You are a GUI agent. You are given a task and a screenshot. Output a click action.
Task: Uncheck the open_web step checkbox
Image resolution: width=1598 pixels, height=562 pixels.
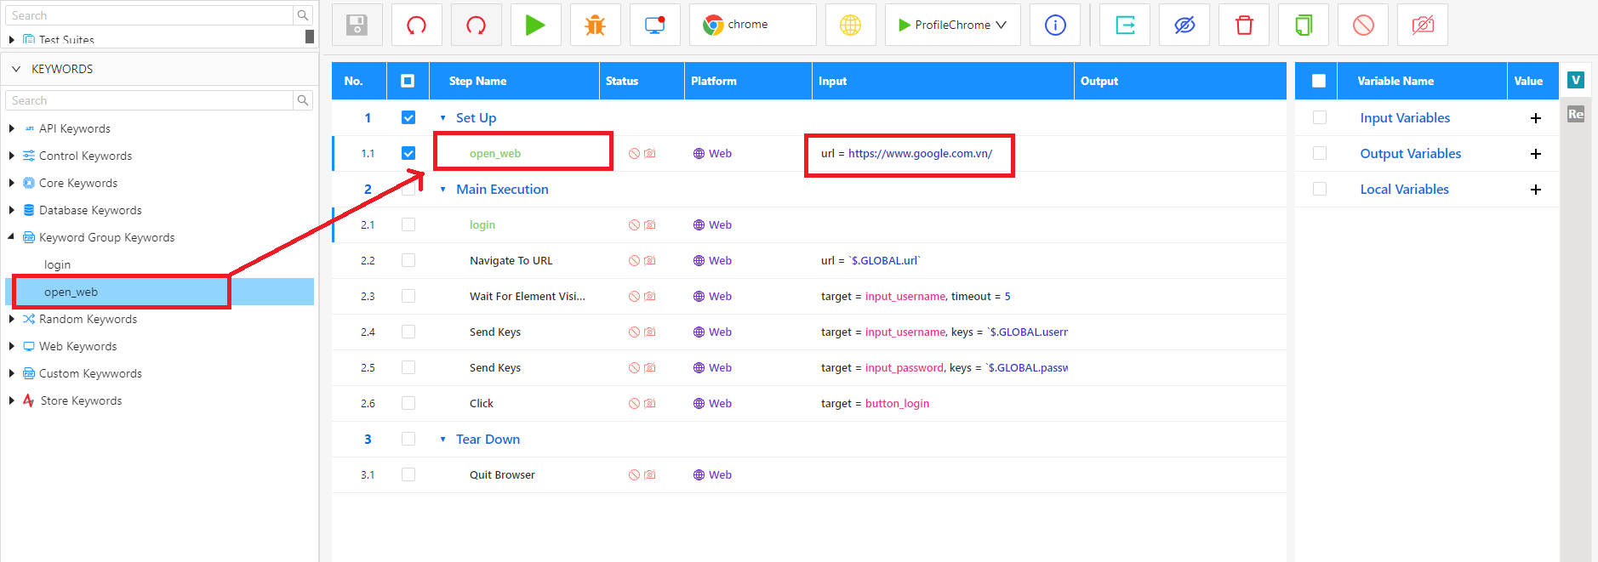(408, 153)
